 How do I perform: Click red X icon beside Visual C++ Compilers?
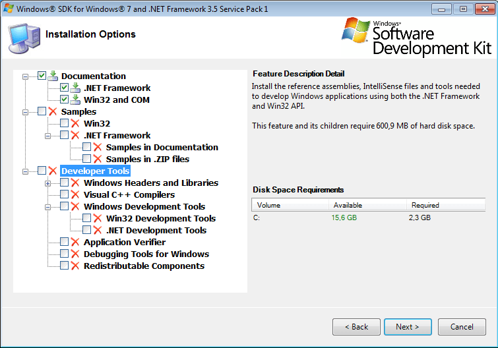click(x=75, y=194)
